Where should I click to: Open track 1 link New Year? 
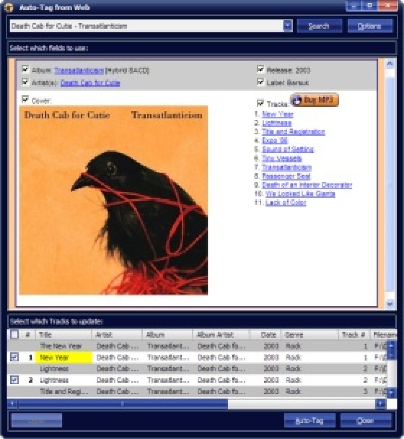coord(278,114)
